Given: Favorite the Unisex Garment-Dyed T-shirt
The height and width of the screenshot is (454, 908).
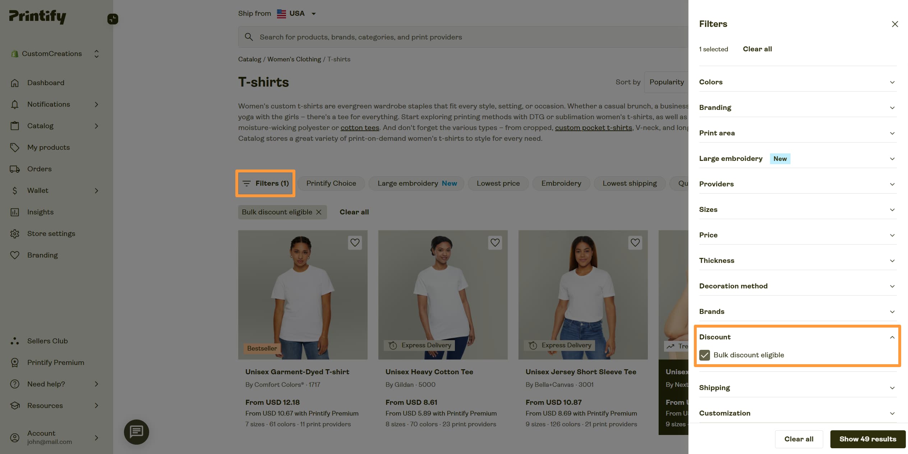Looking at the screenshot, I should pyautogui.click(x=355, y=243).
